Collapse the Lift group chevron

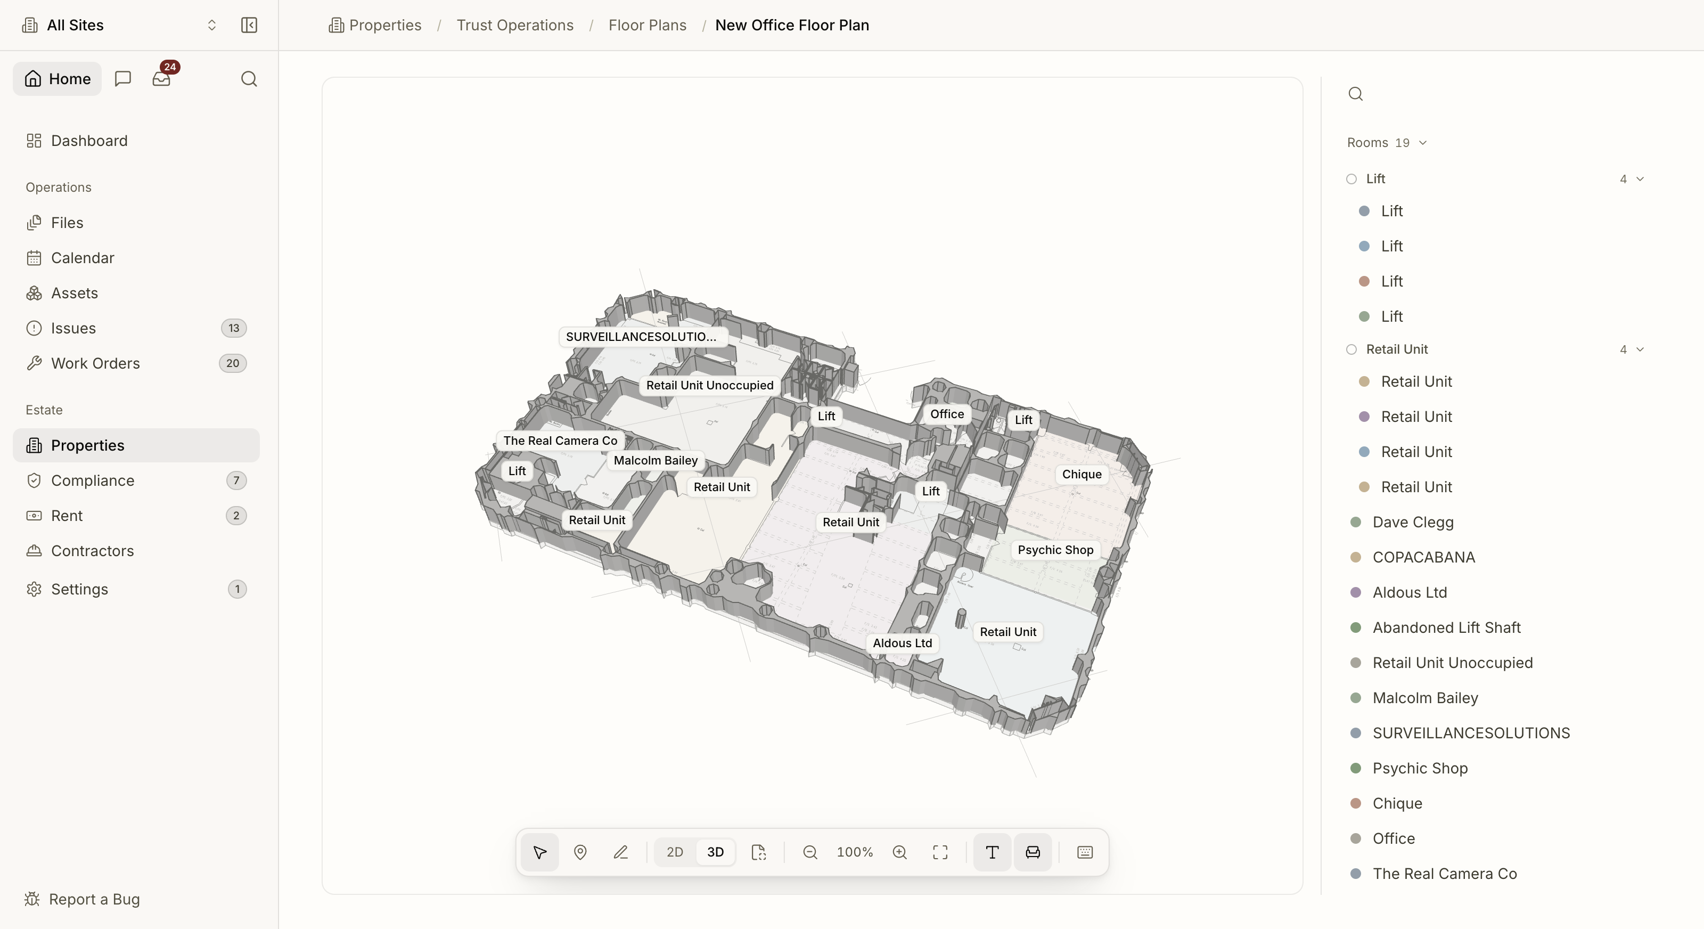1640,180
